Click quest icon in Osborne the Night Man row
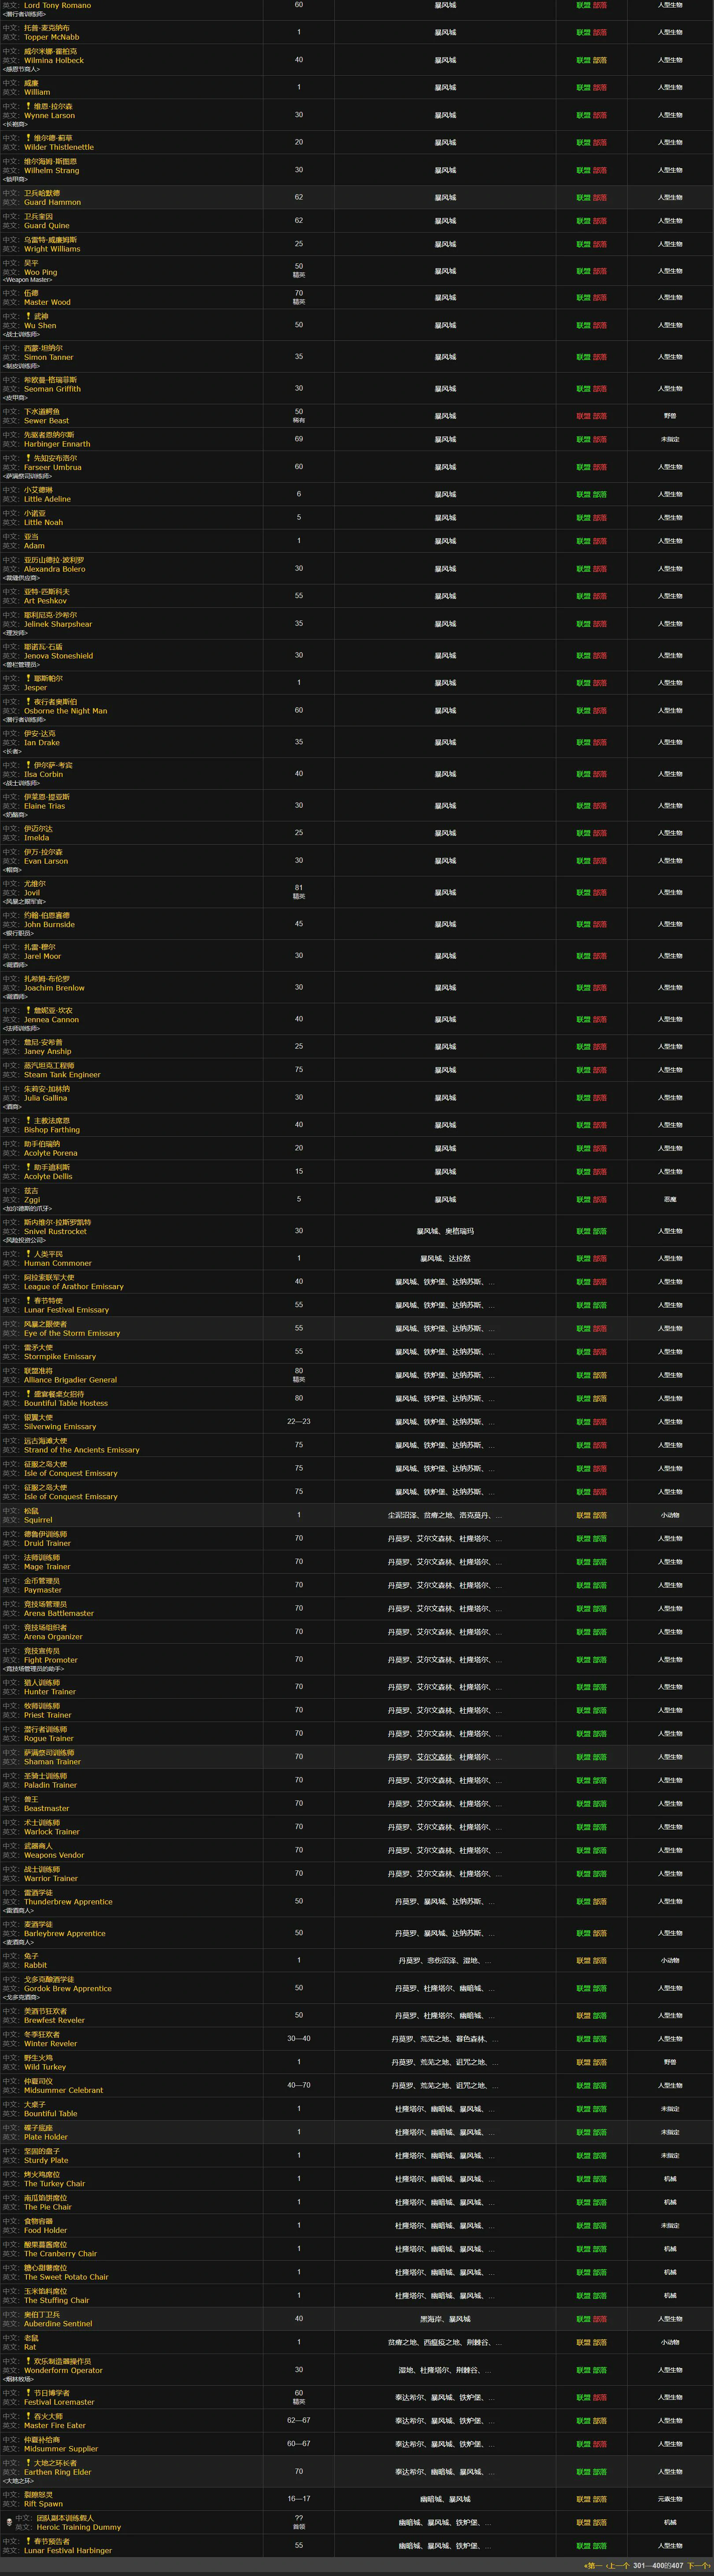The width and height of the screenshot is (714, 2576). click(x=28, y=702)
